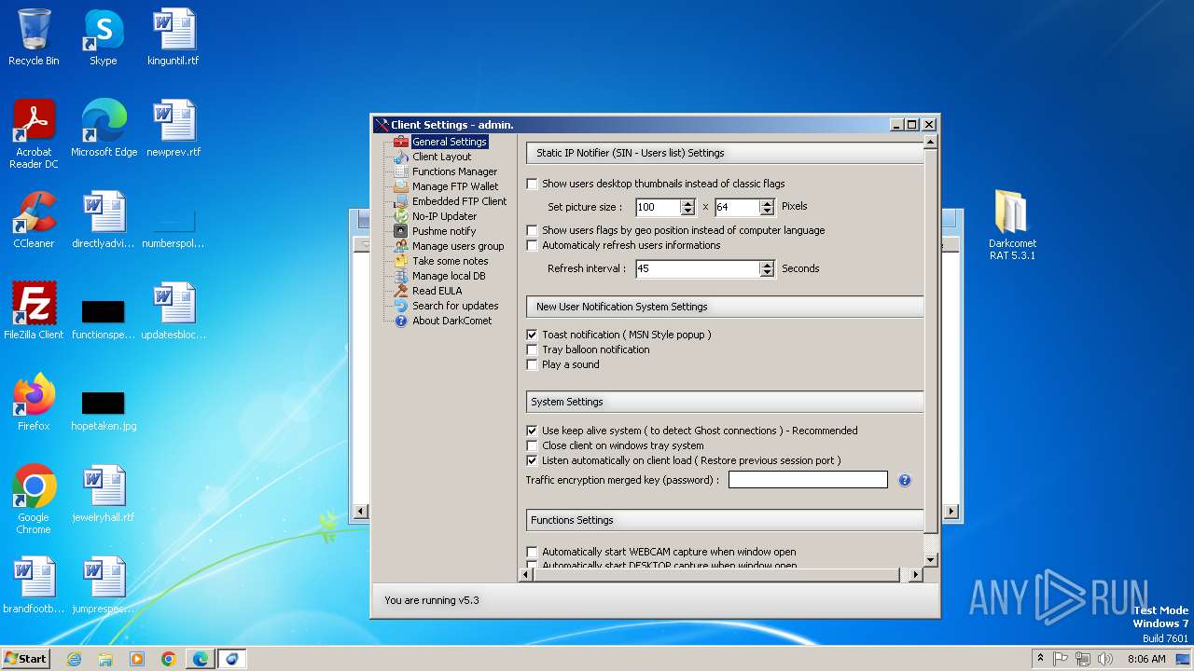Screen dimensions: 1194x671
Task: Click the Functions Settings section header
Action: coord(725,520)
